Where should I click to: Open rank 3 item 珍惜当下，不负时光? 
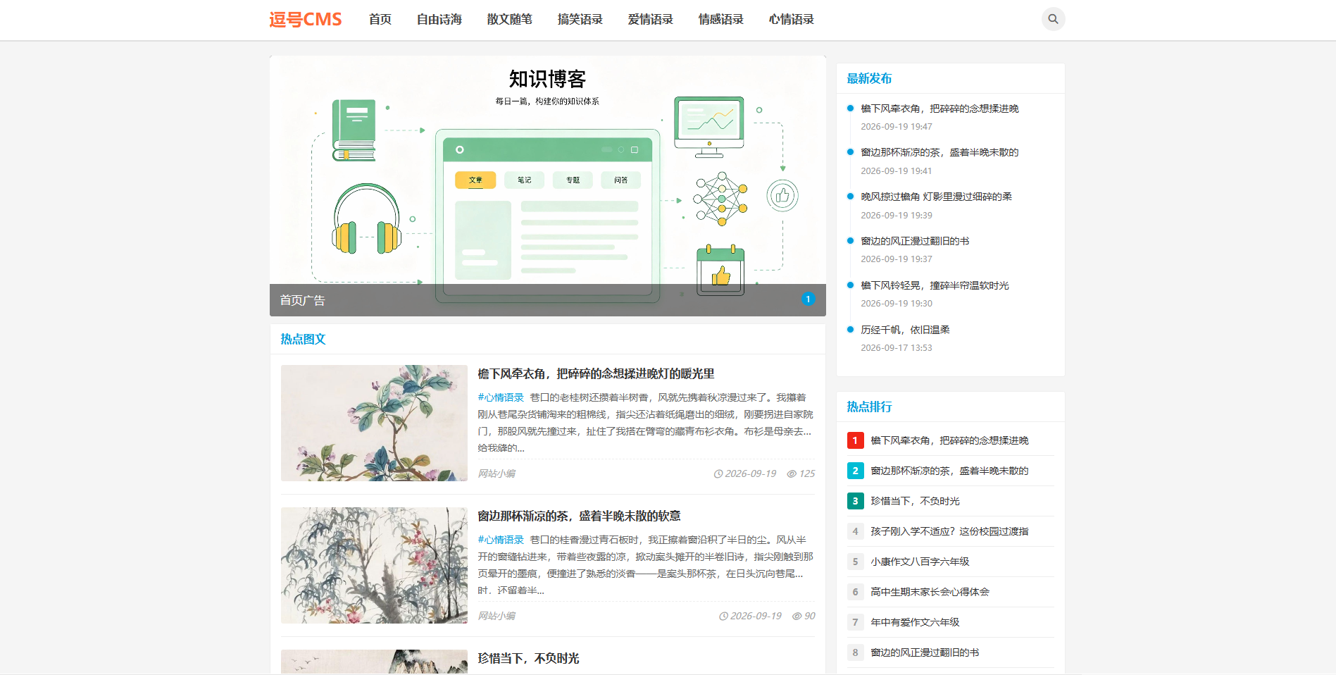coord(915,501)
